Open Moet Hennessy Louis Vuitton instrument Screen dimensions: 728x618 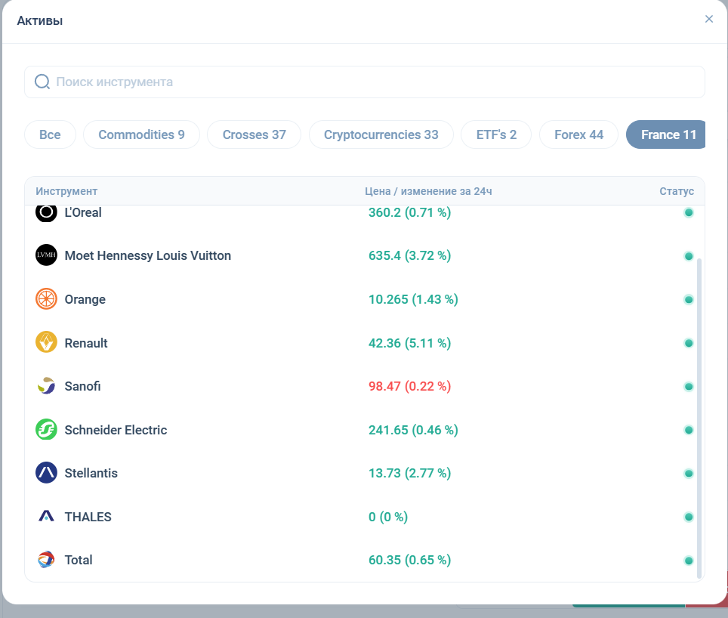click(x=148, y=256)
